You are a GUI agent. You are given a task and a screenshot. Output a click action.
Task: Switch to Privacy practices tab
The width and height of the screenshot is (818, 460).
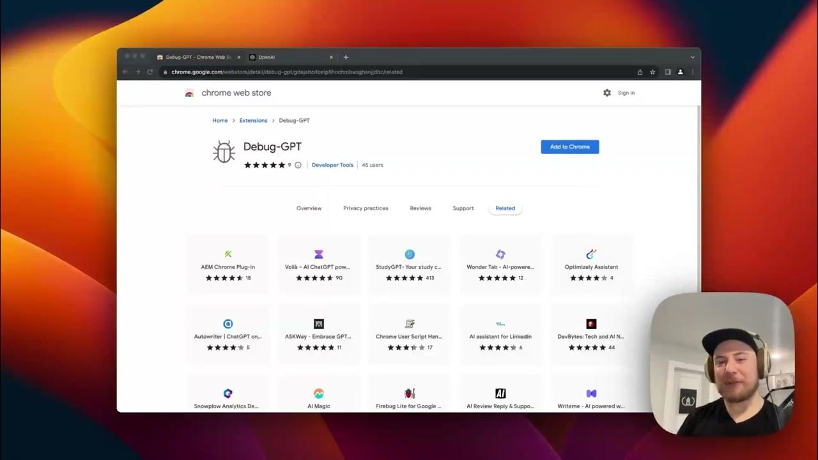click(366, 208)
